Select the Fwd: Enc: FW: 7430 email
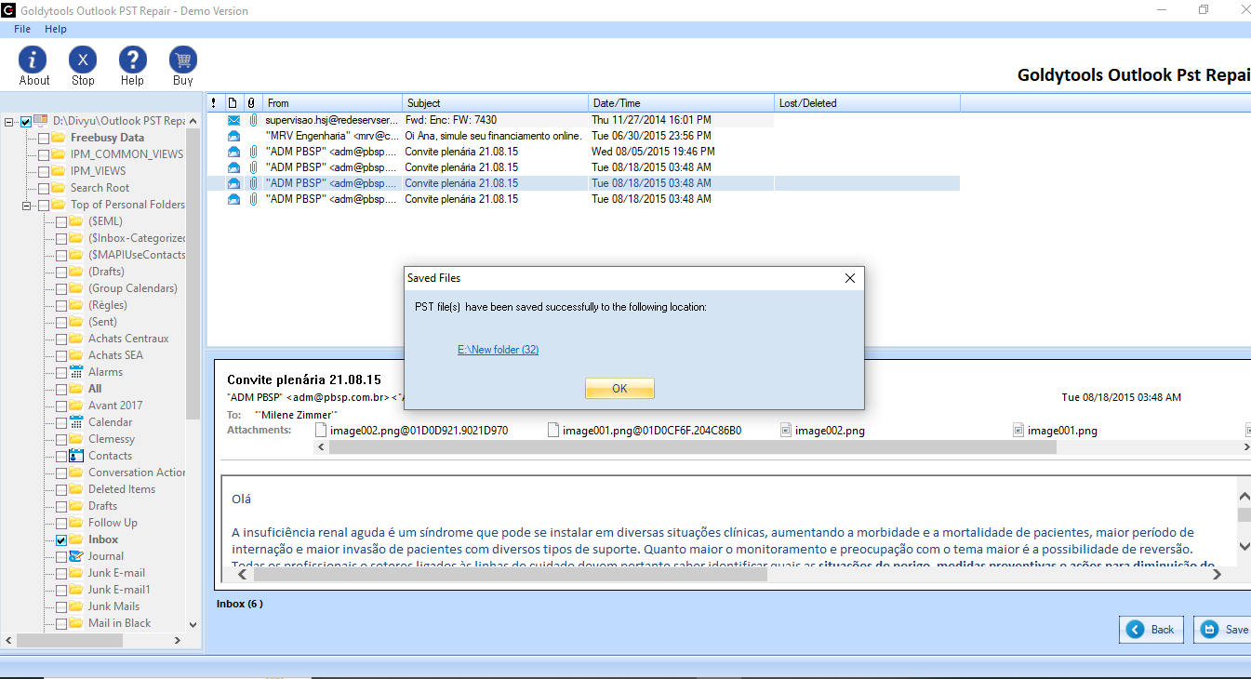 click(x=583, y=120)
